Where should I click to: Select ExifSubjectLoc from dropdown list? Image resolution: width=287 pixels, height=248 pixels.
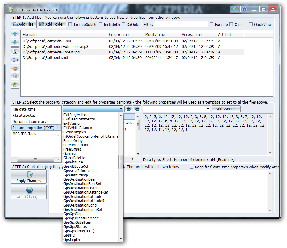click(x=76, y=115)
